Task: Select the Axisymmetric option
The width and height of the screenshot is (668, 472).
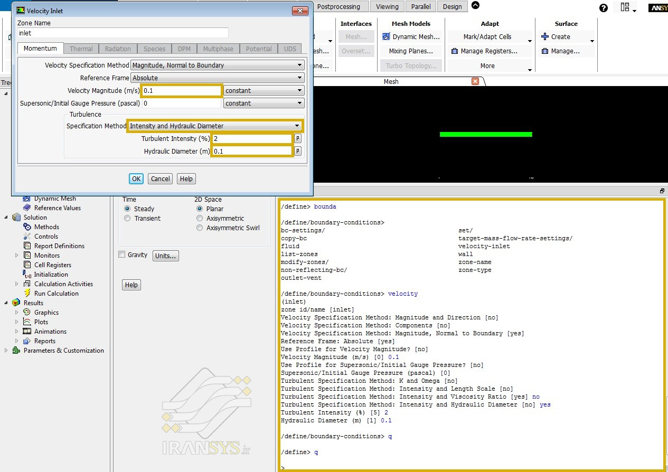Action: [200, 219]
